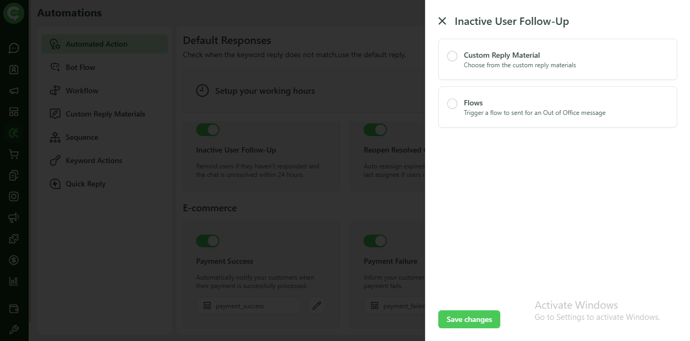This screenshot has height=341, width=690.
Task: Switch to Bot Flow section
Action: [x=81, y=67]
